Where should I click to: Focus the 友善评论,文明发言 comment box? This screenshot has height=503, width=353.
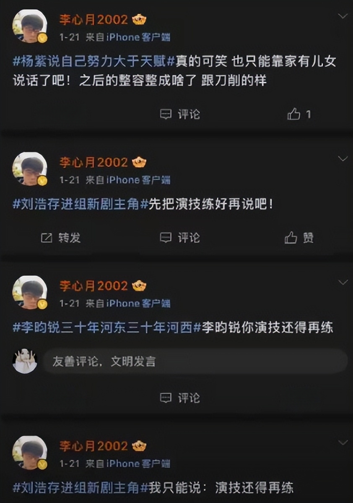tap(195, 361)
